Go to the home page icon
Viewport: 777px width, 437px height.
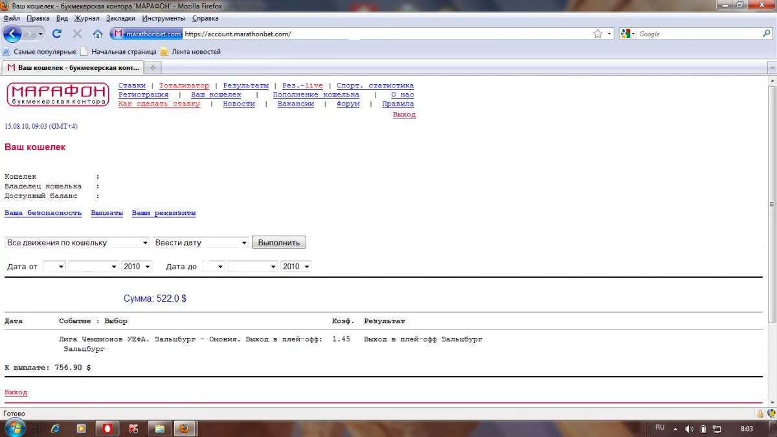98,34
